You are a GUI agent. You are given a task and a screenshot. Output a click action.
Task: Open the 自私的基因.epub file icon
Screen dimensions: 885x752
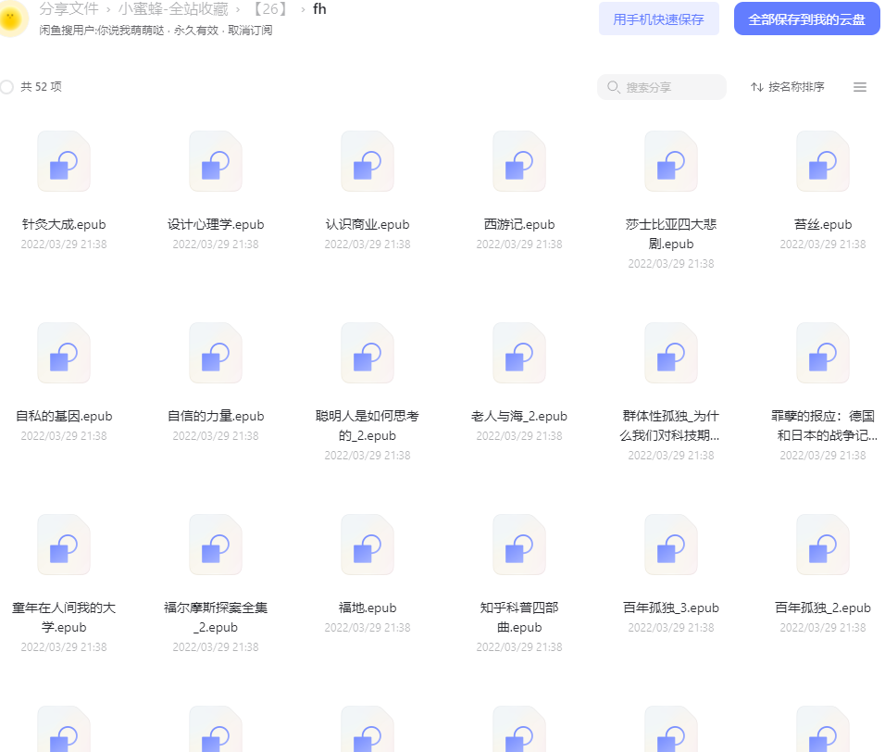tap(64, 354)
